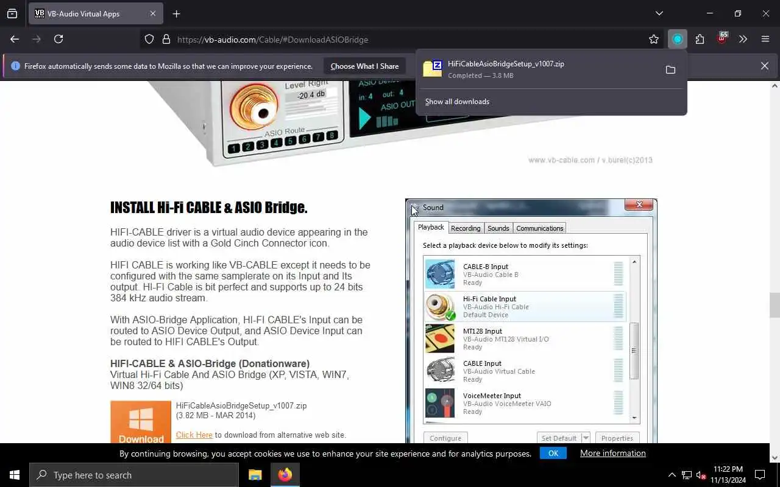List all tabs dropdown arrow
Screen dimensions: 780x487
pos(659,13)
